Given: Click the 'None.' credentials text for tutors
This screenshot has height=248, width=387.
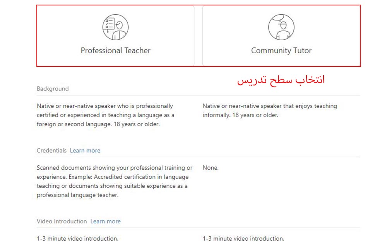Looking at the screenshot, I should [x=211, y=168].
